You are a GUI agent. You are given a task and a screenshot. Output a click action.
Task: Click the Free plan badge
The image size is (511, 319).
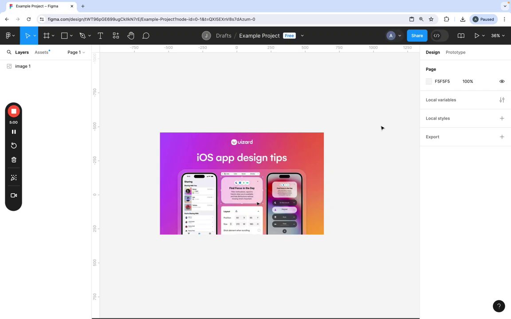(289, 35)
